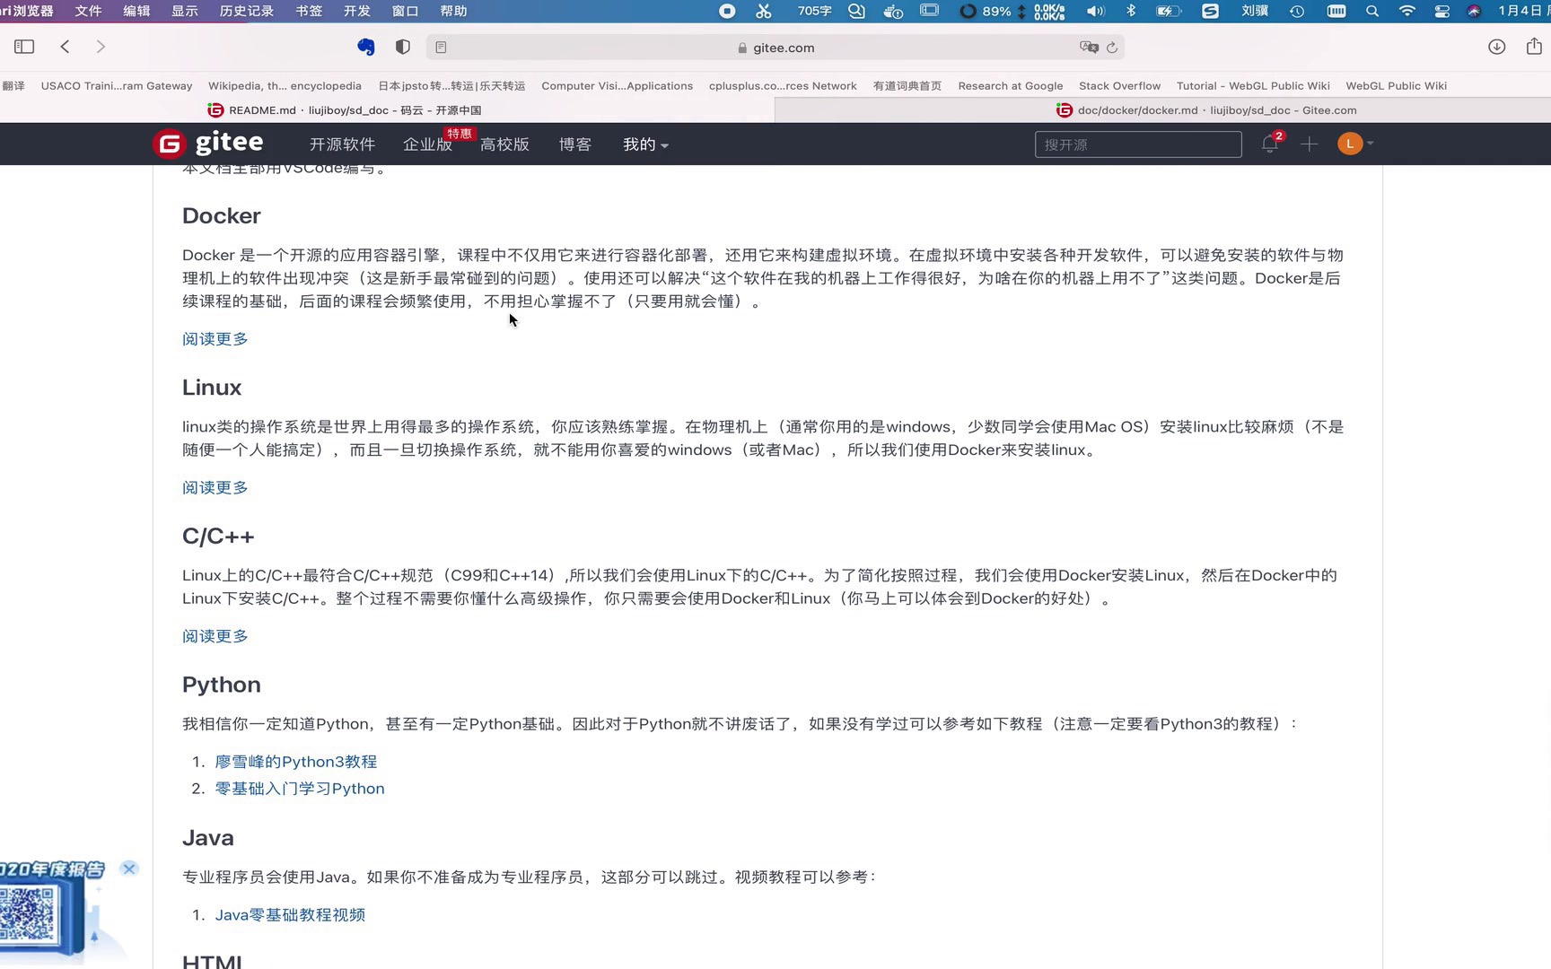Viewport: 1551px width, 969px height.
Task: Open 零基础入门学习Python link
Action: [300, 789]
